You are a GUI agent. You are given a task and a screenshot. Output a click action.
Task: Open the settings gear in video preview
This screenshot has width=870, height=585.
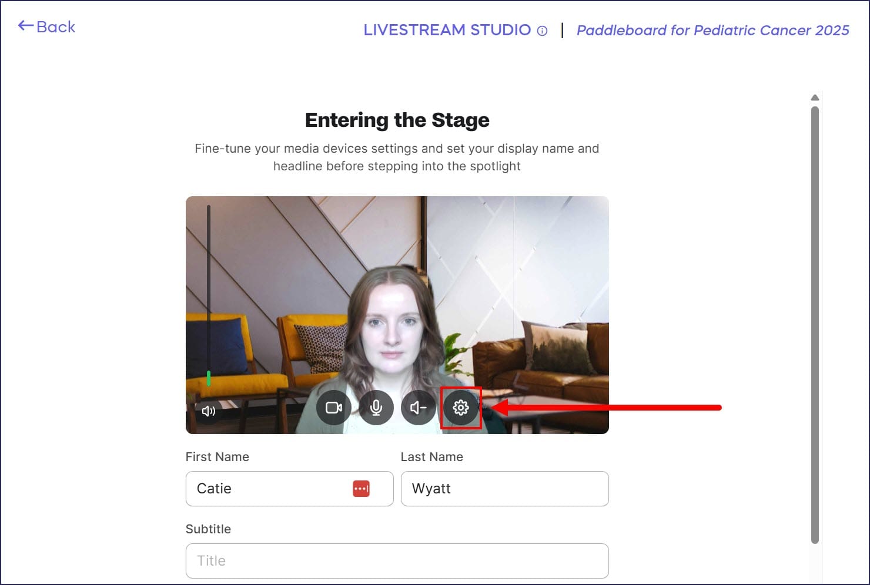tap(461, 407)
